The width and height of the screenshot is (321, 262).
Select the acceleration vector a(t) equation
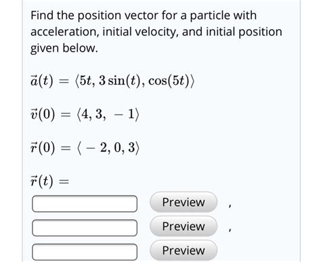click(112, 81)
